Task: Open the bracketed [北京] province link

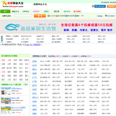Action: tap(34, 65)
